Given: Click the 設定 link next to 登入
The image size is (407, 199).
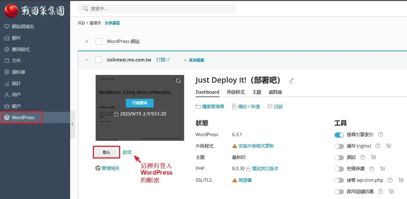Looking at the screenshot, I should 127,152.
